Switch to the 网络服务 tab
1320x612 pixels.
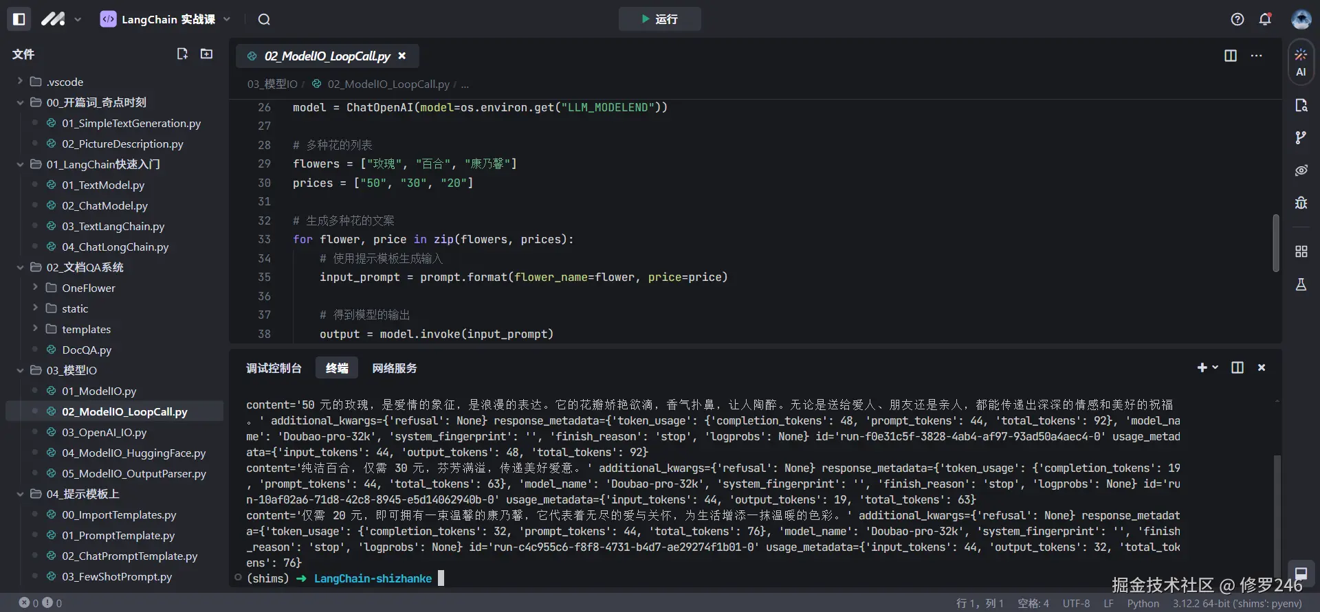pyautogui.click(x=395, y=368)
